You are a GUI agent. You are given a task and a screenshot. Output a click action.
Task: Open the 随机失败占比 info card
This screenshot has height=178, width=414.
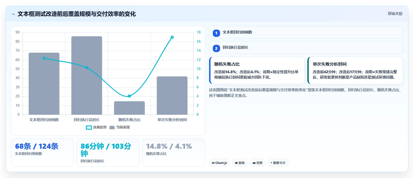click(x=257, y=70)
